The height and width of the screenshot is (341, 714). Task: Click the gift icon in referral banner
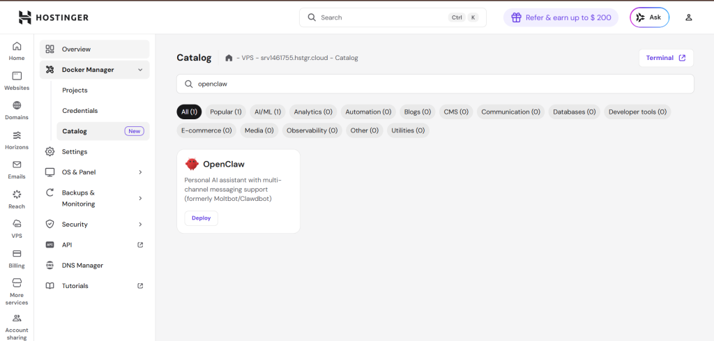(x=516, y=17)
